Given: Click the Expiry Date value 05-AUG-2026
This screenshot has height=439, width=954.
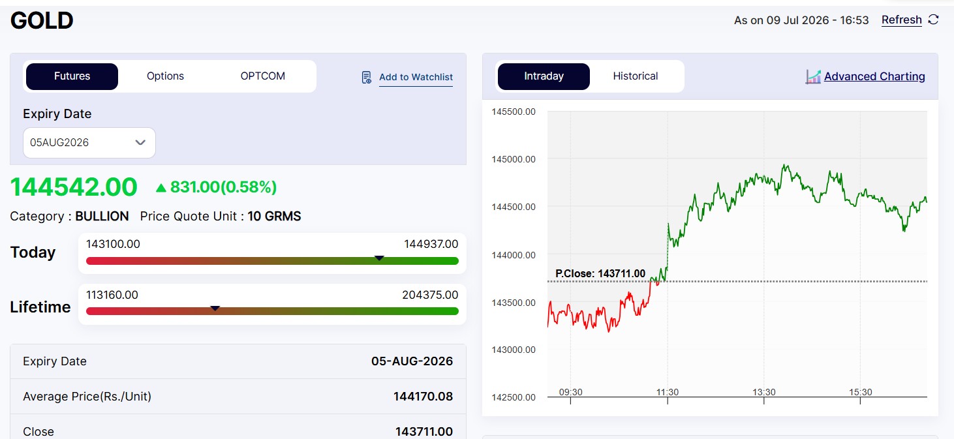Looking at the screenshot, I should pyautogui.click(x=412, y=361).
